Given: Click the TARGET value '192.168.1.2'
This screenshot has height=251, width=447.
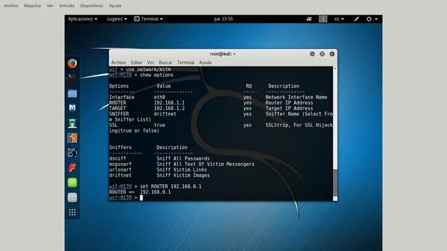Looking at the screenshot, I should tap(169, 109).
